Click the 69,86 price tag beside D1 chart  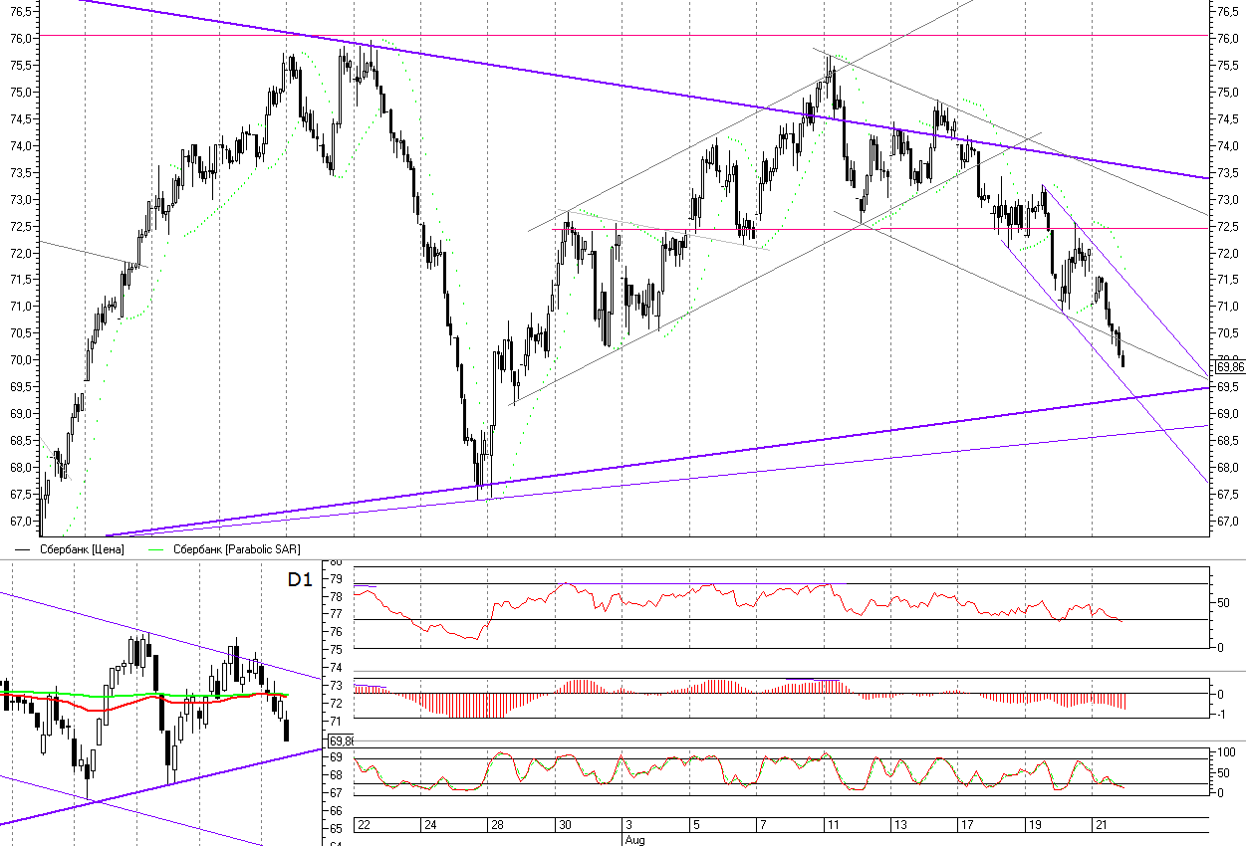(342, 741)
